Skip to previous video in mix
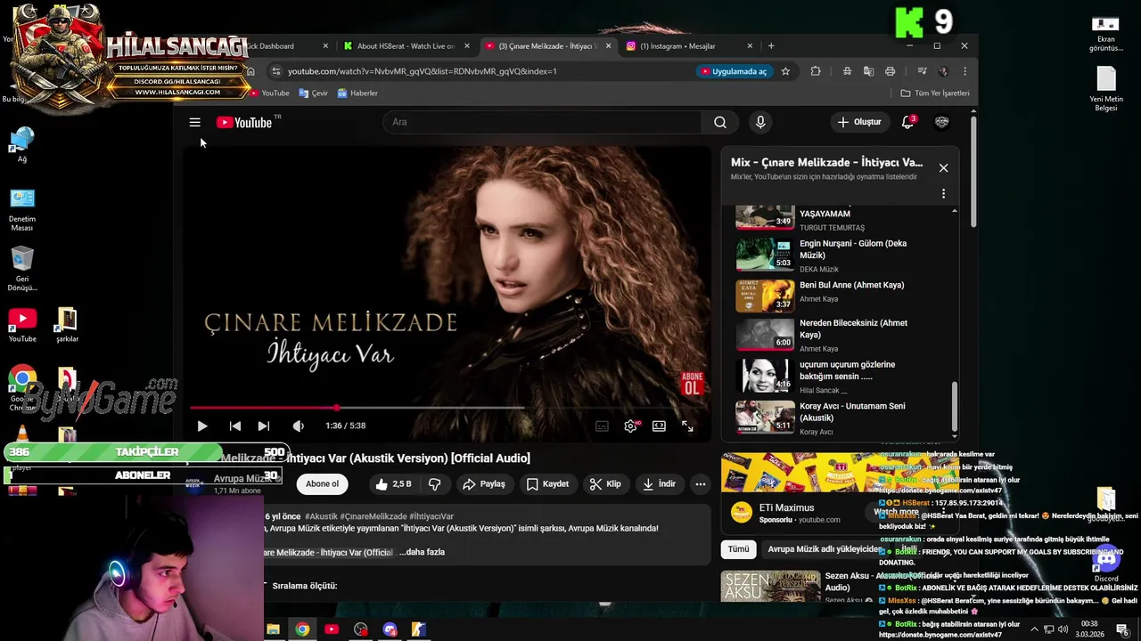This screenshot has height=641, width=1141. coord(234,426)
